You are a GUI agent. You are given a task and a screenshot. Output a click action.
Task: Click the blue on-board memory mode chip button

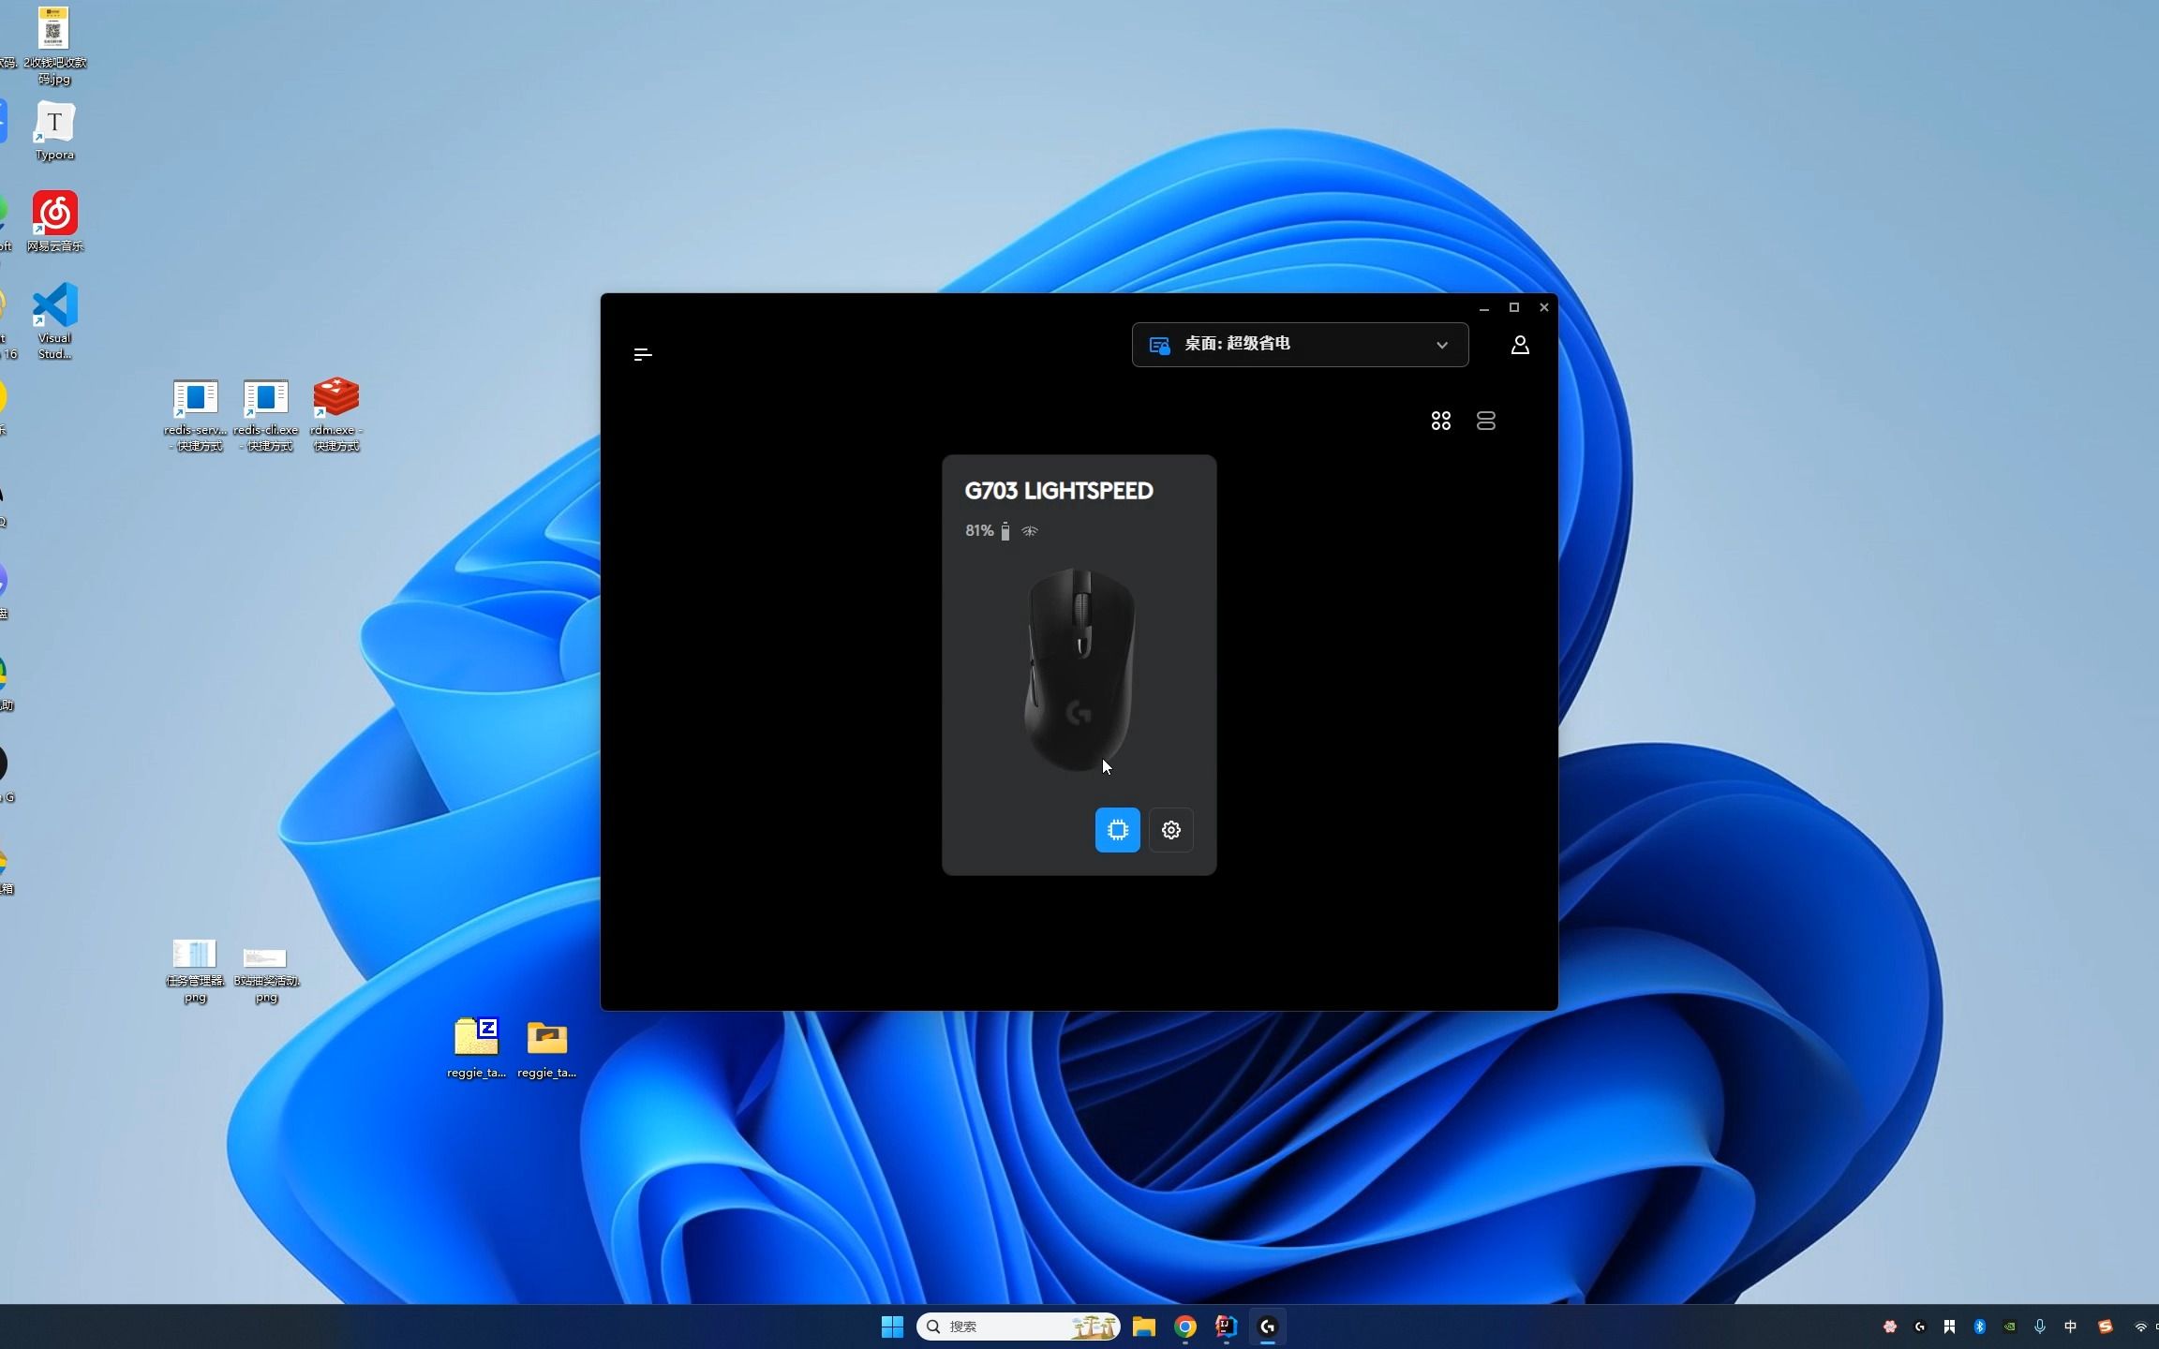pyautogui.click(x=1118, y=830)
